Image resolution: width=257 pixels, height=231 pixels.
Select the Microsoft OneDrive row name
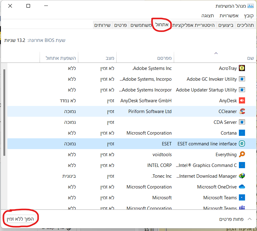217,187
